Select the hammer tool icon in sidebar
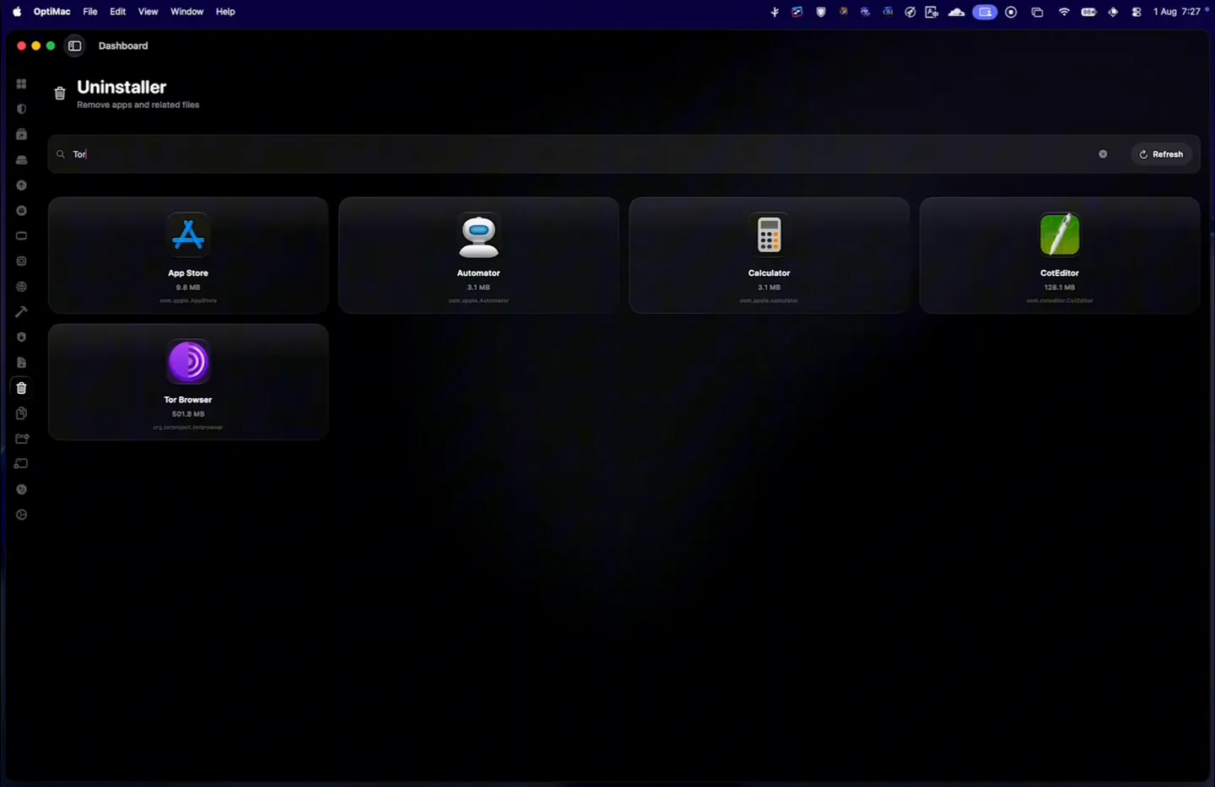The width and height of the screenshot is (1215, 787). 21,312
